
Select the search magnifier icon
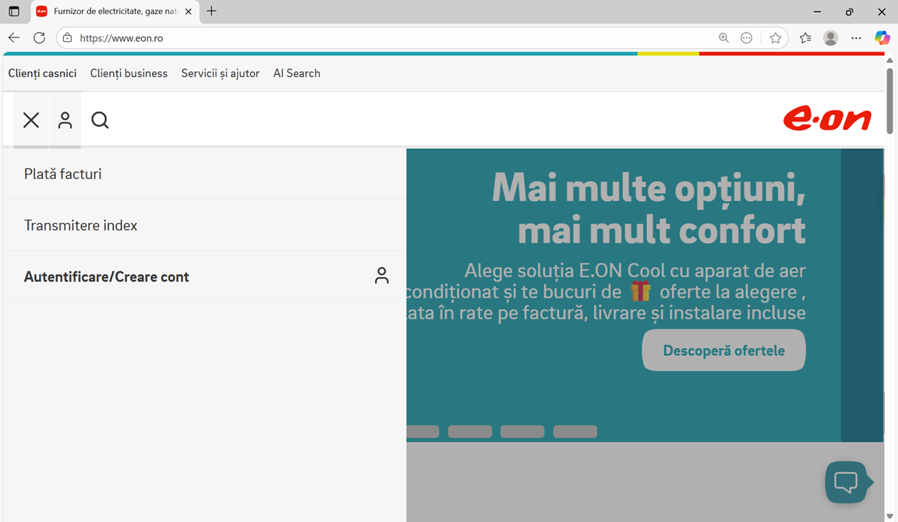coord(100,120)
